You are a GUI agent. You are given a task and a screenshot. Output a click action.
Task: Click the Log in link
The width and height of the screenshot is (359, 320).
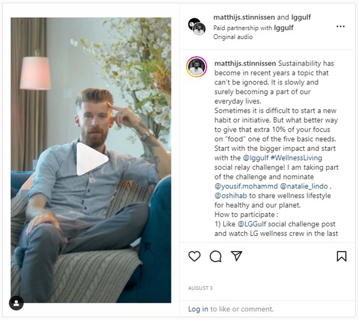(198, 309)
